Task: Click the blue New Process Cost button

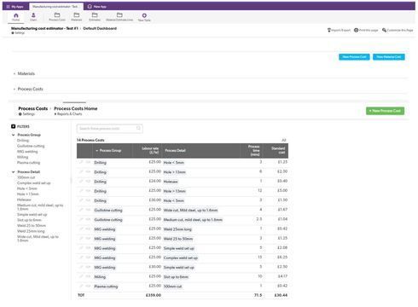Action: [354, 57]
